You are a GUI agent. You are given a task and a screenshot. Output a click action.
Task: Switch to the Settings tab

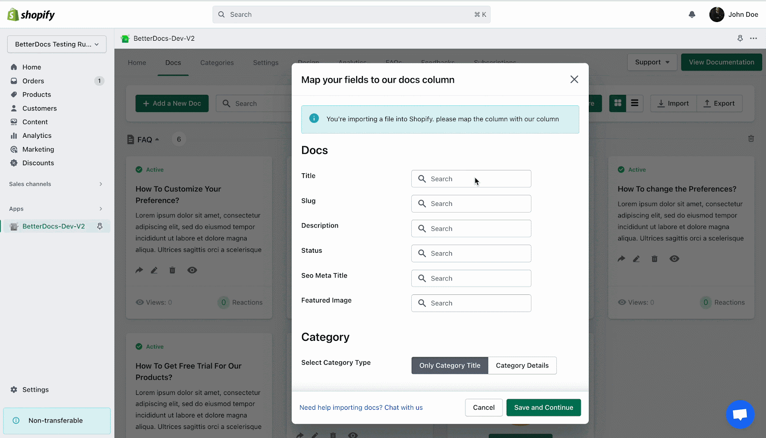(x=266, y=62)
